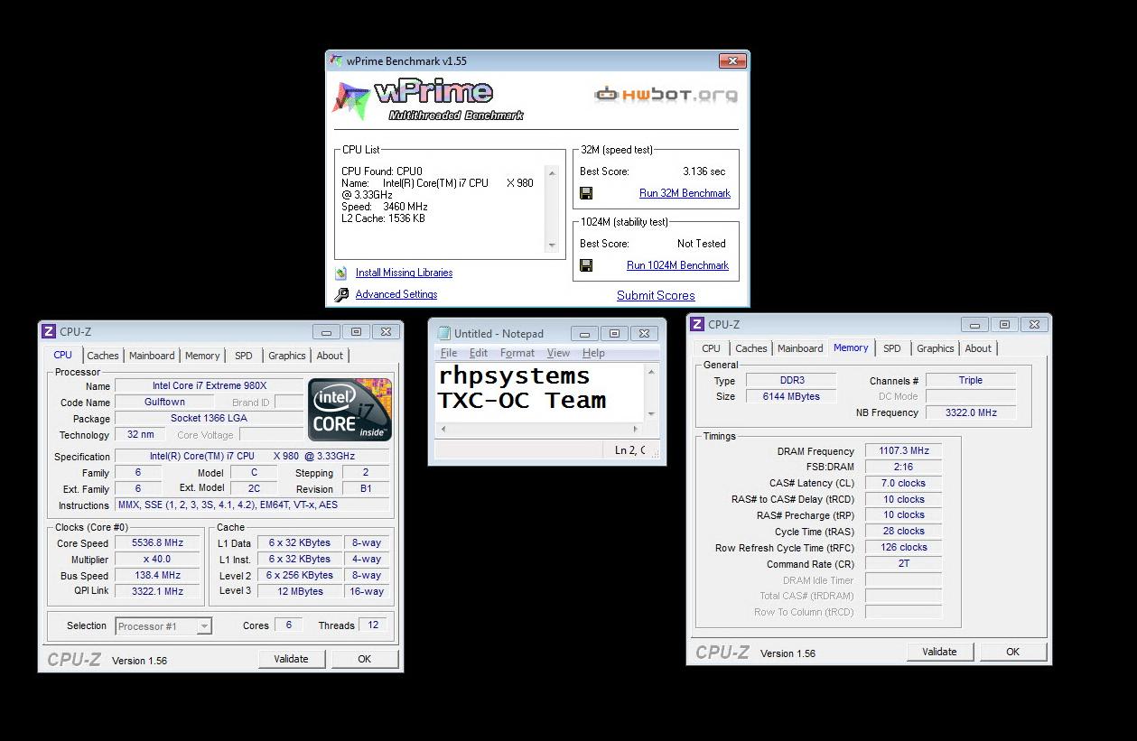Click the save icon for 1024M score

click(586, 265)
